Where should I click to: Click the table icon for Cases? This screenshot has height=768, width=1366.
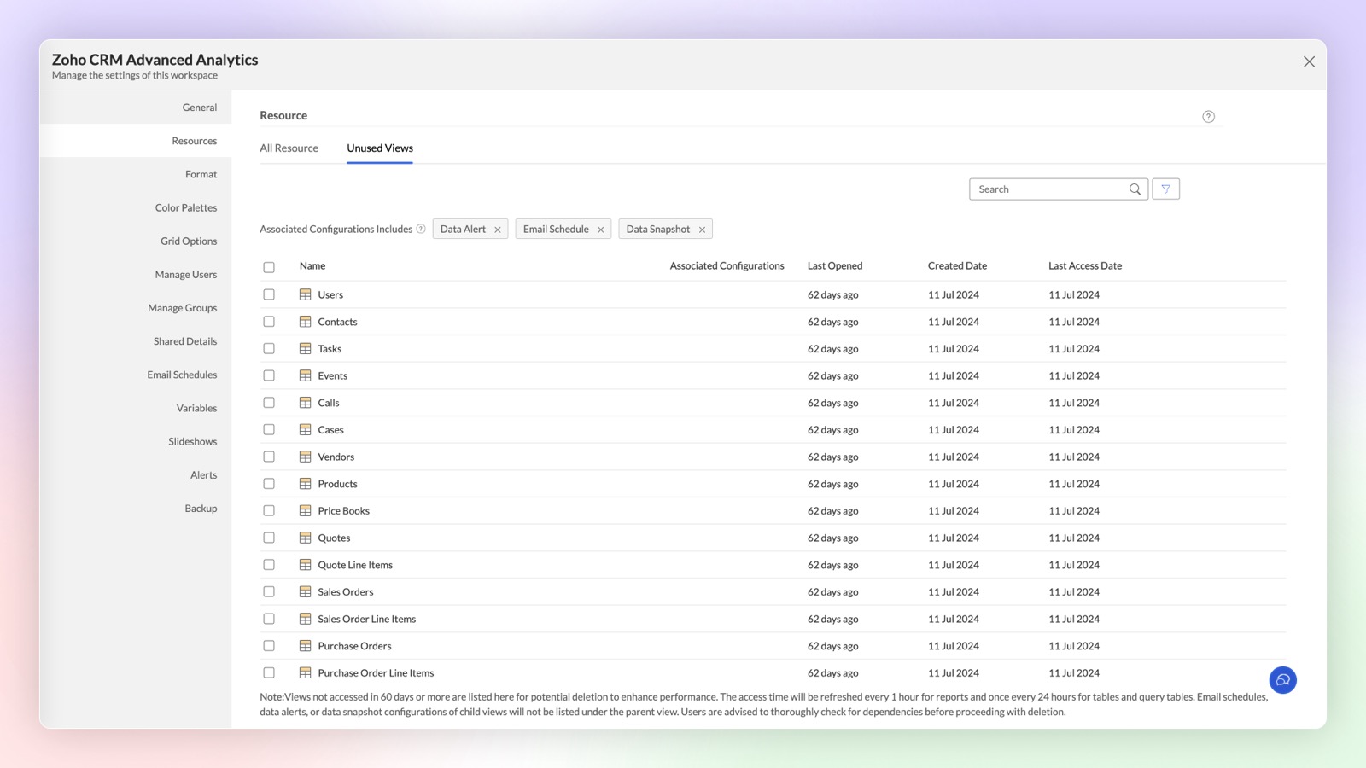point(305,429)
